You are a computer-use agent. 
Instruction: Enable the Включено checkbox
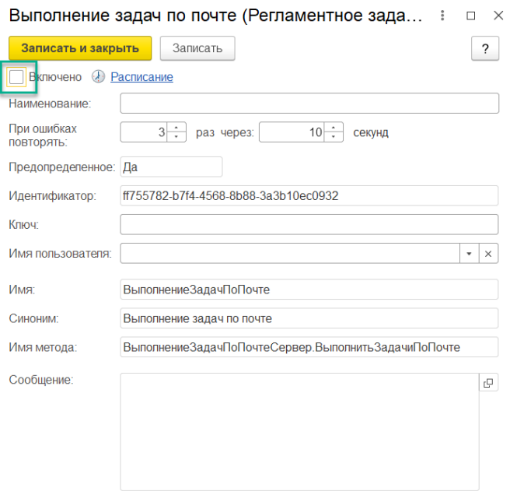tap(16, 77)
